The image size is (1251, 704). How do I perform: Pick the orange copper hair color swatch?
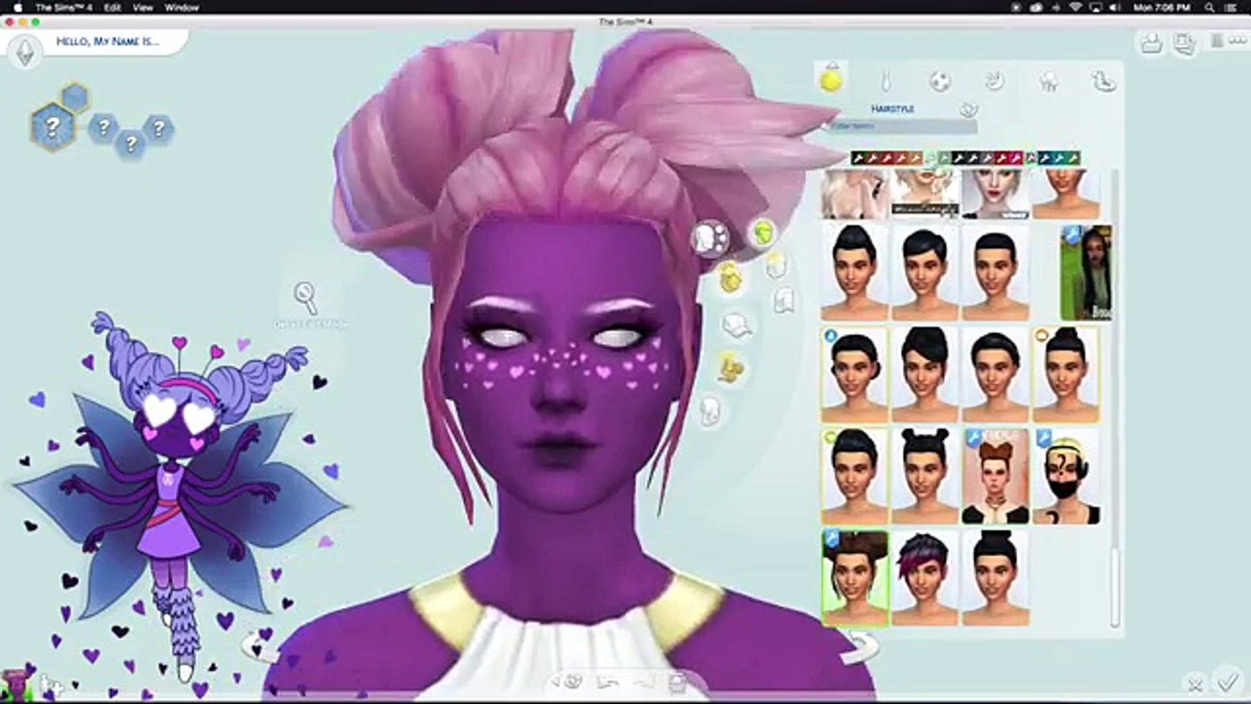click(915, 158)
